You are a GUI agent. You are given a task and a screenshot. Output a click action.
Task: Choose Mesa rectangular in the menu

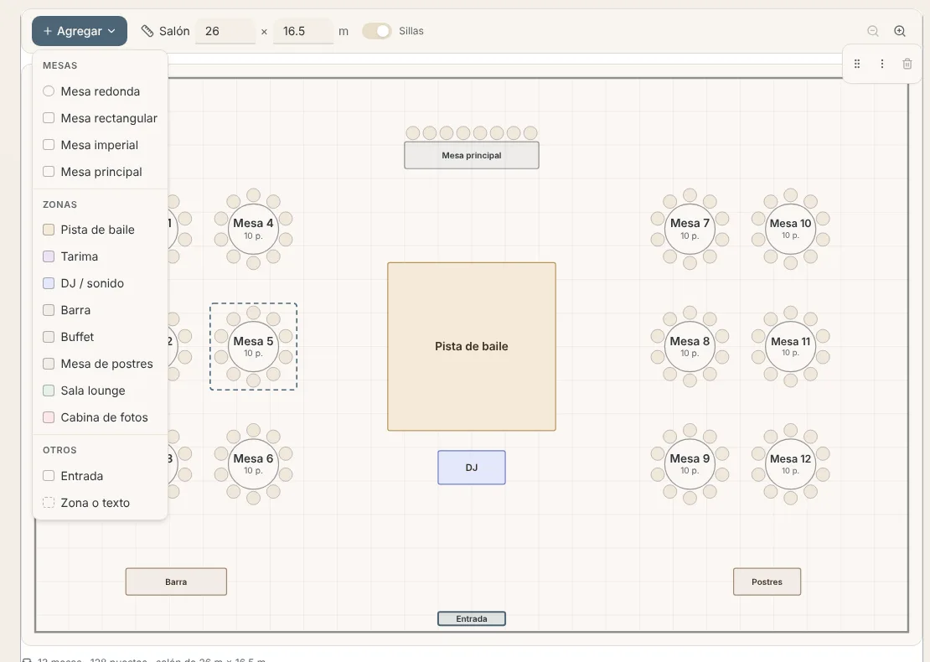click(101, 118)
